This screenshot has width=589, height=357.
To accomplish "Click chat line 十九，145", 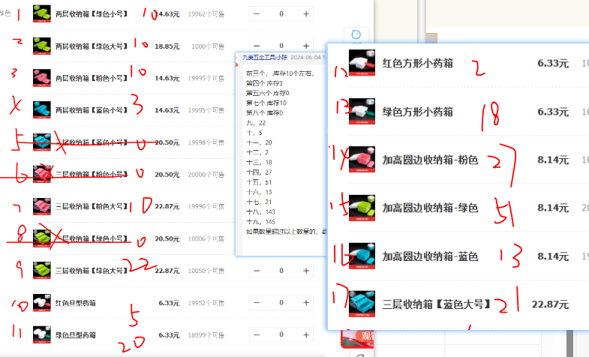I will (260, 221).
